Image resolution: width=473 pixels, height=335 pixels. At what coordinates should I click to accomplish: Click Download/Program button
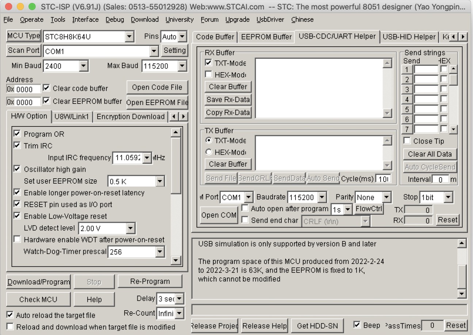[x=38, y=282]
